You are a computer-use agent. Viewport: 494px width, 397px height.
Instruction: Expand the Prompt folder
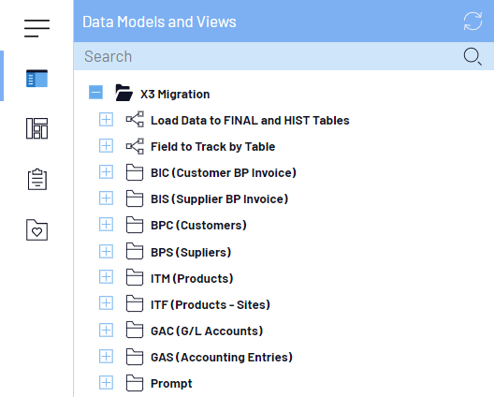click(x=106, y=383)
